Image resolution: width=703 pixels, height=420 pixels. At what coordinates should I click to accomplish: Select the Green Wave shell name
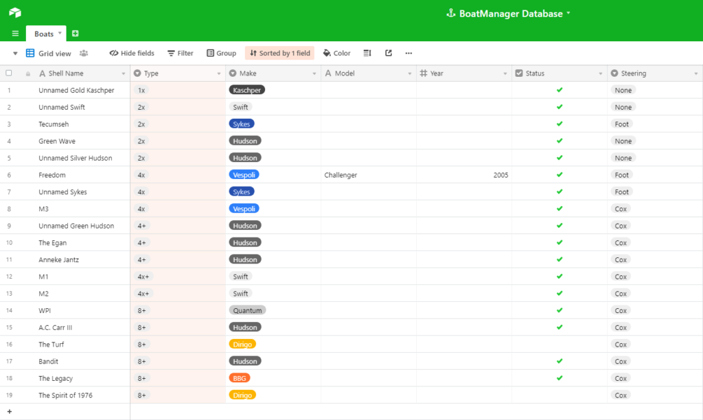tap(57, 141)
